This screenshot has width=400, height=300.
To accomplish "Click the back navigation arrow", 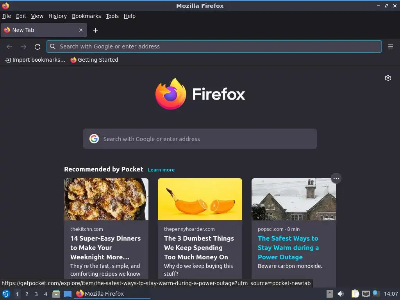I will click(x=9, y=47).
